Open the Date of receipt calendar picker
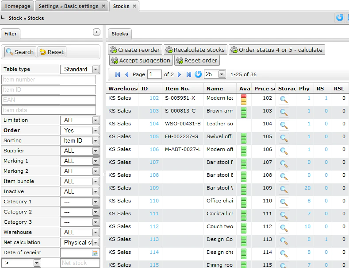 [x=95, y=253]
